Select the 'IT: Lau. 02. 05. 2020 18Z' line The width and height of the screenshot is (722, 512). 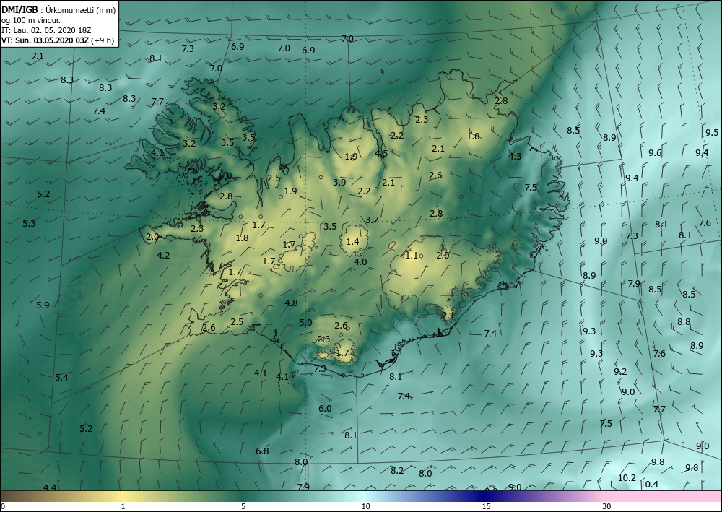pos(46,30)
